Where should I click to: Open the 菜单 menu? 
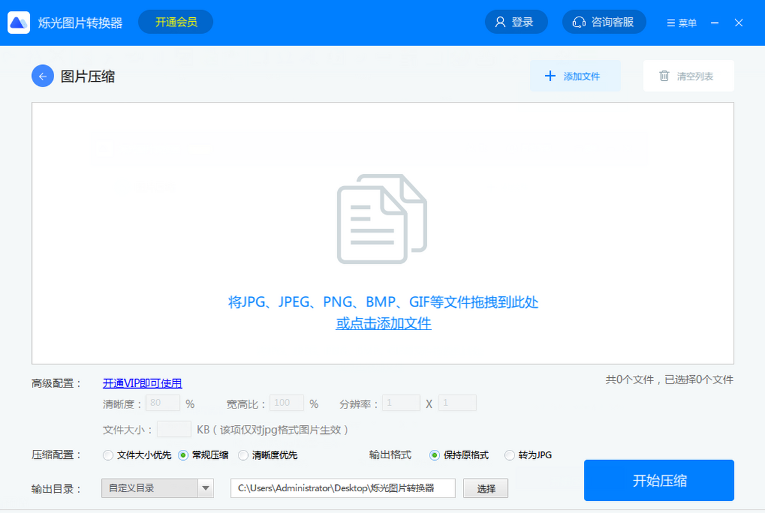(681, 22)
